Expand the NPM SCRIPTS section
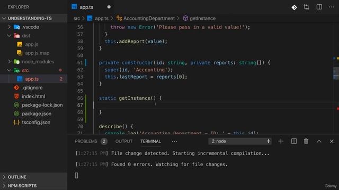339x190 pixels. tap(33, 186)
